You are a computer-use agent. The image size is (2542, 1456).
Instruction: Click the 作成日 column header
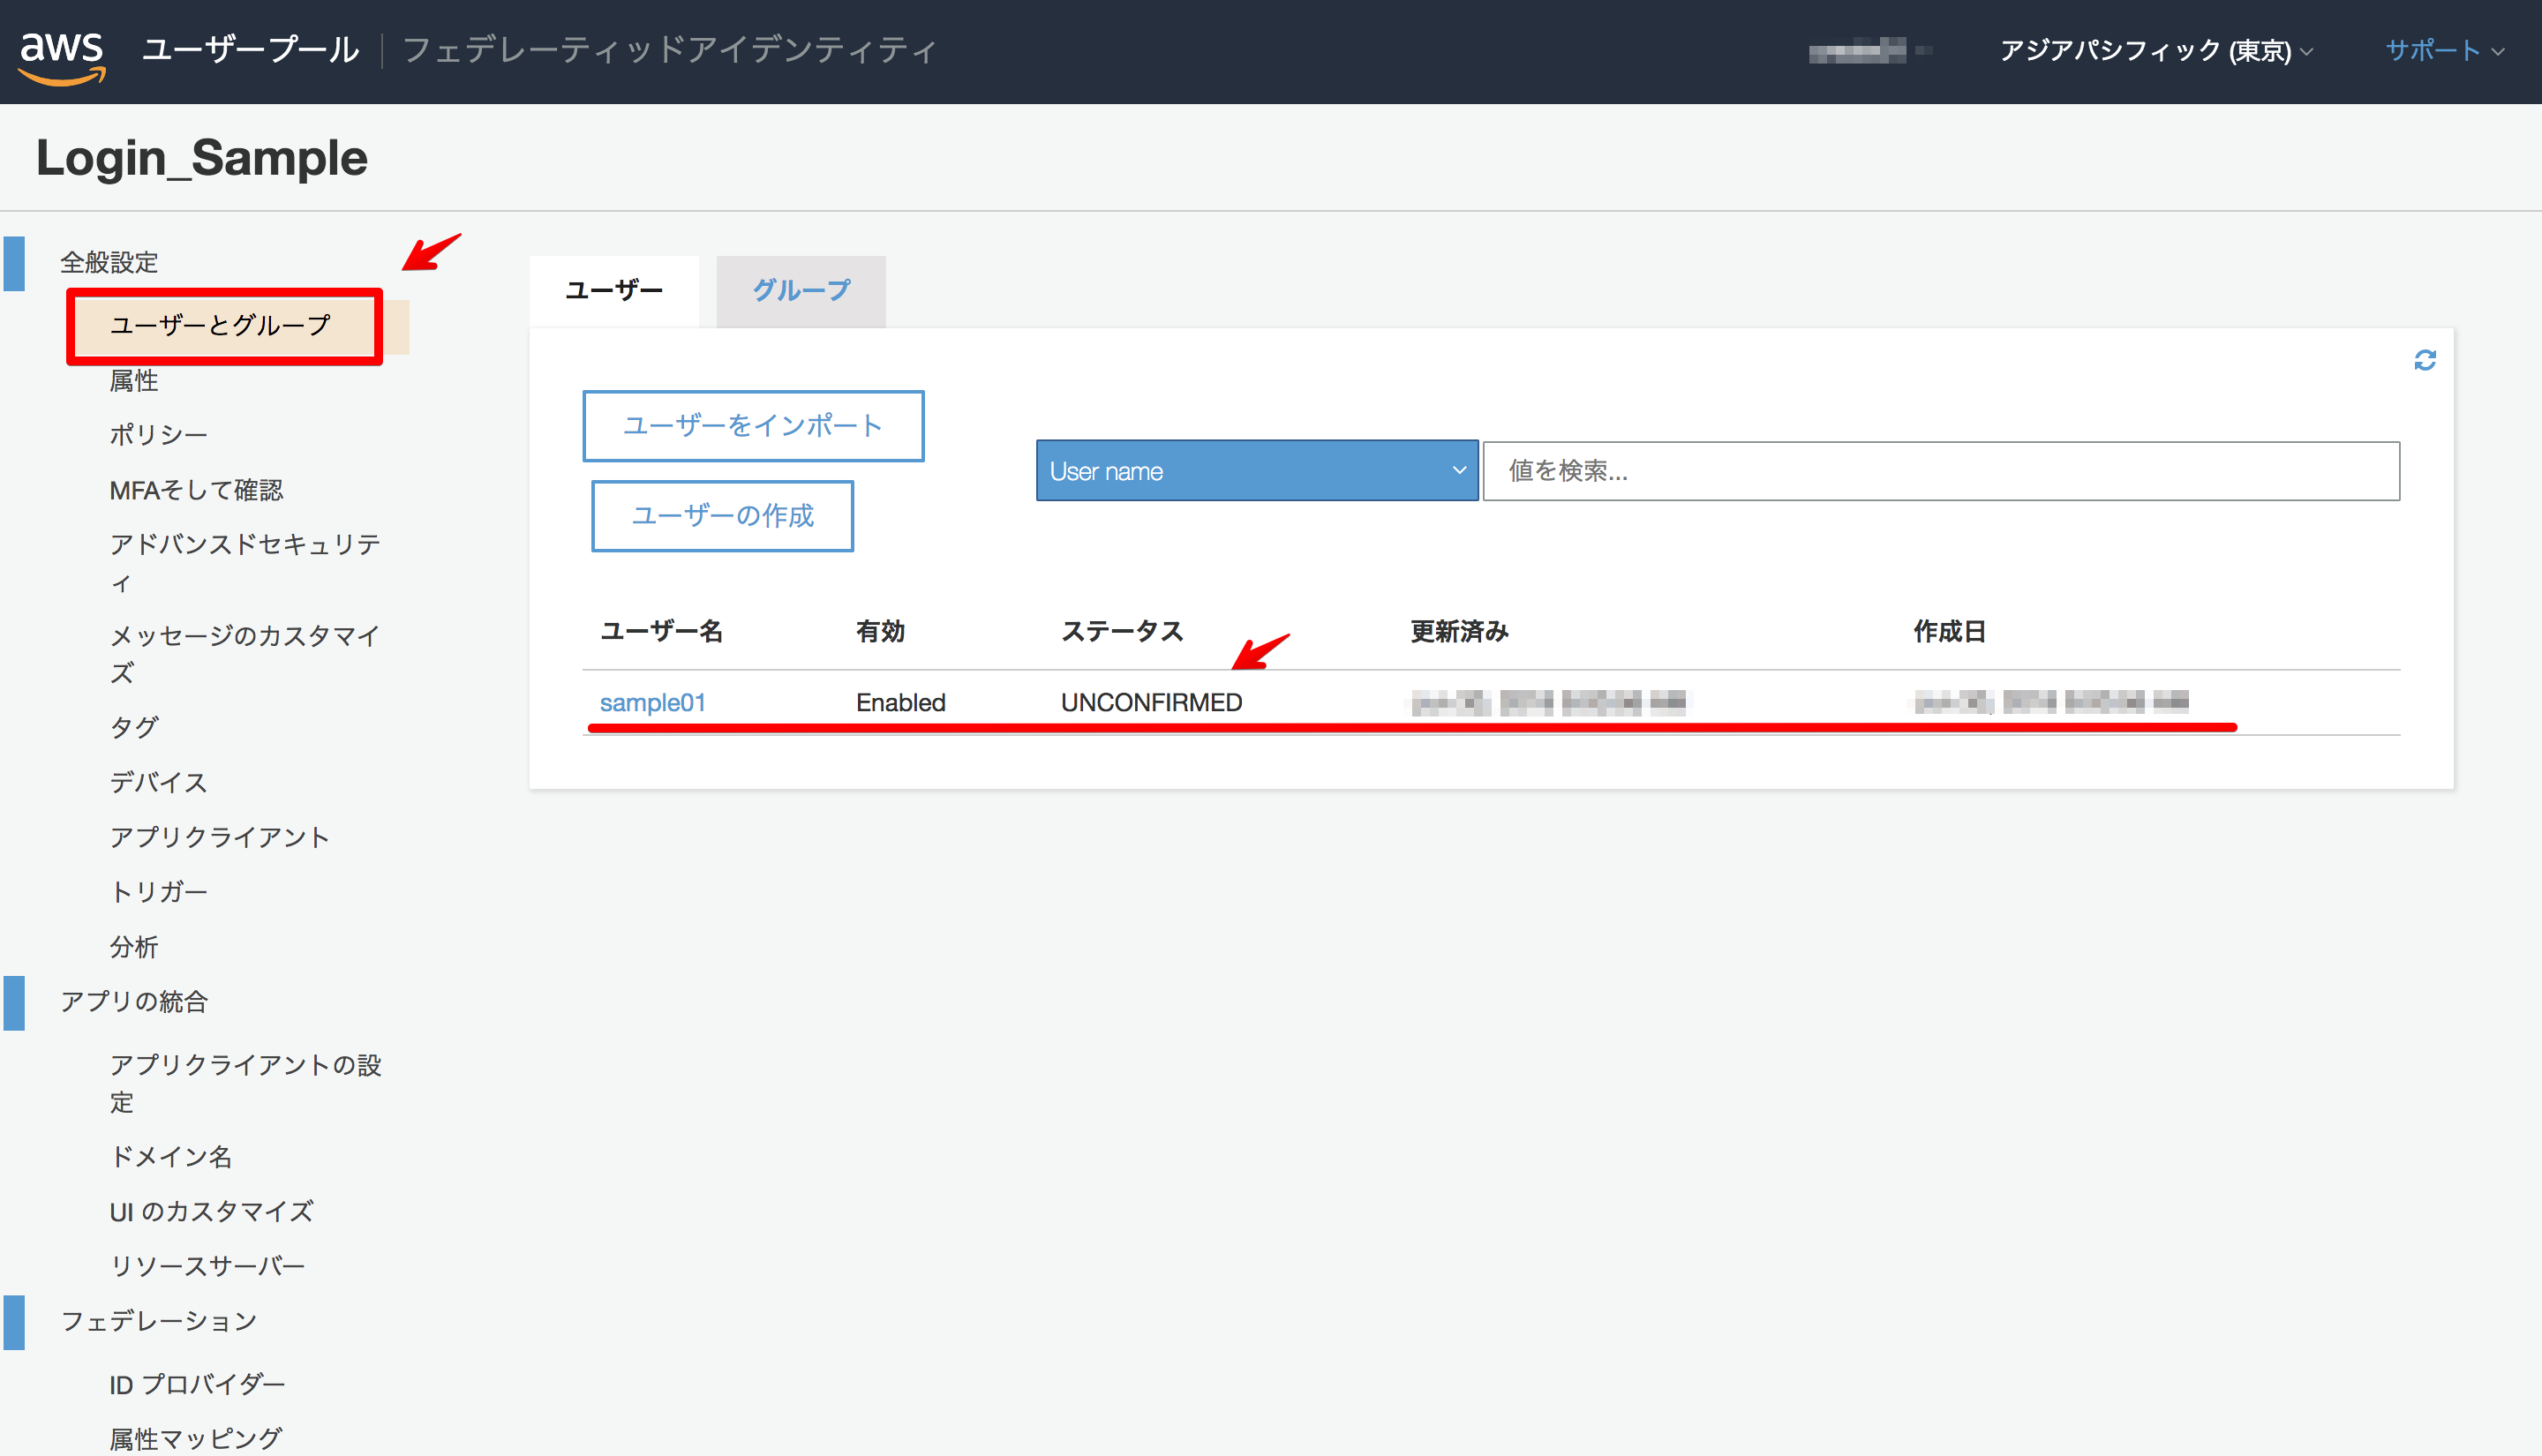point(1949,631)
